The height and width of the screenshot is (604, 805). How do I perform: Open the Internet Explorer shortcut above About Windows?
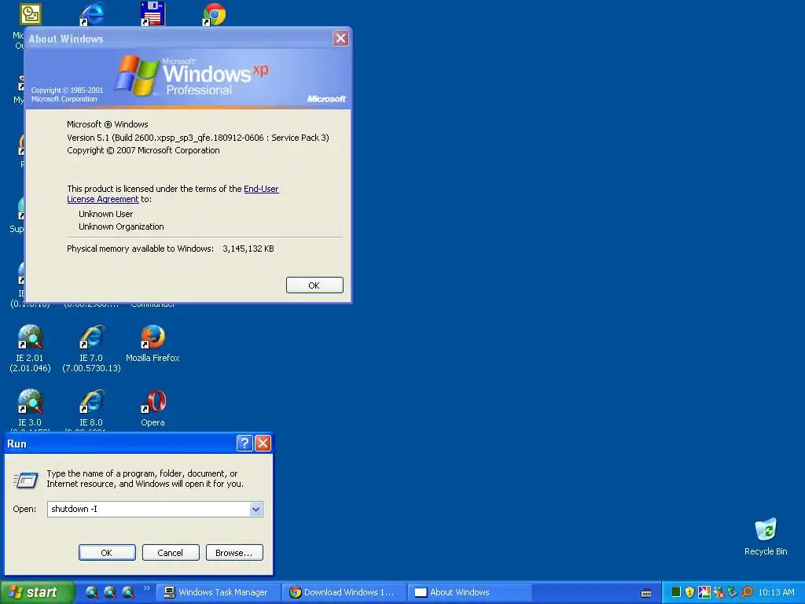pos(92,14)
